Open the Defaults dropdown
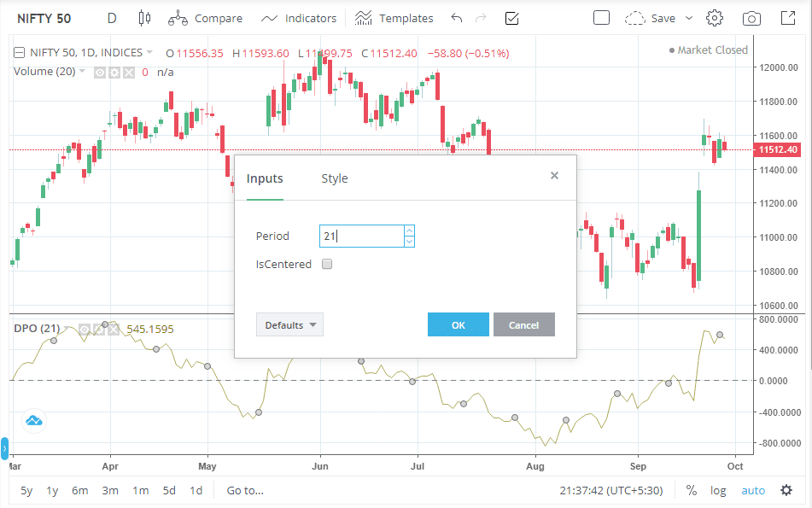 pyautogui.click(x=289, y=324)
